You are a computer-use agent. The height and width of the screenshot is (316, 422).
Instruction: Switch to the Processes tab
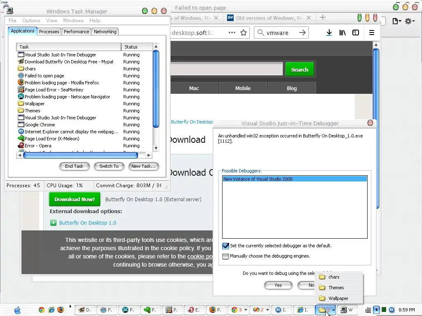(49, 32)
